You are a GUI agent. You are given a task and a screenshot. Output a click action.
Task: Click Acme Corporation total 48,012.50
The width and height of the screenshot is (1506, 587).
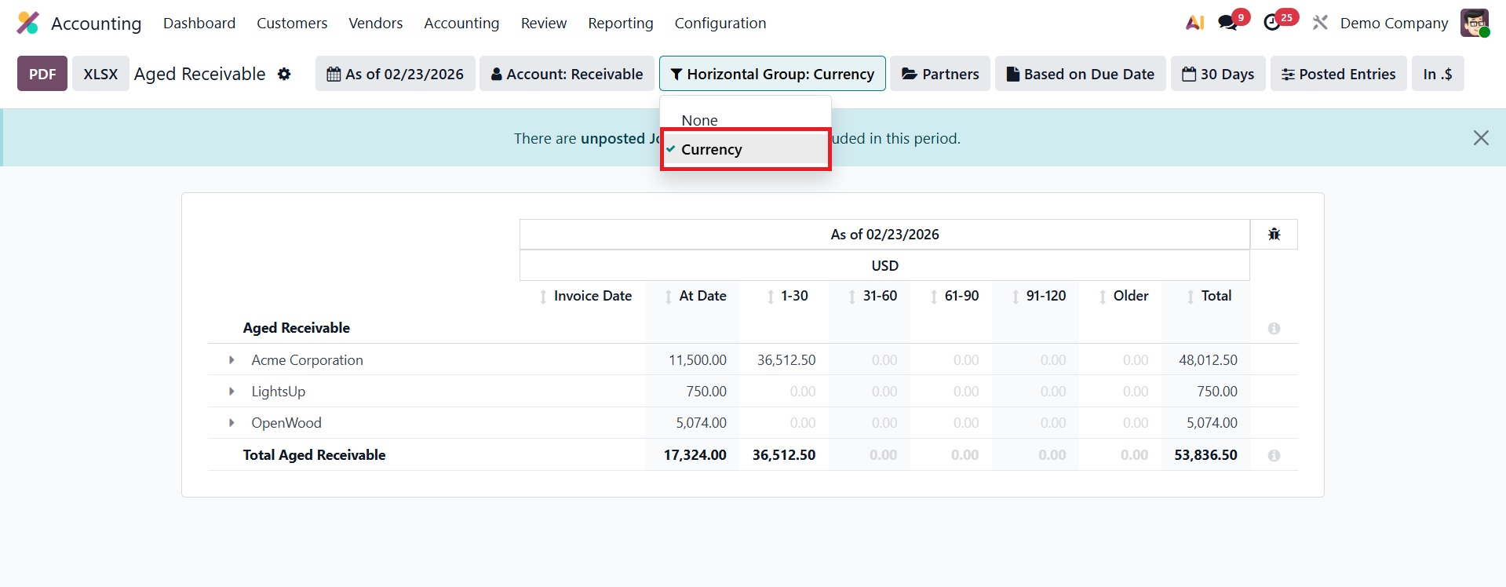pyautogui.click(x=1208, y=360)
